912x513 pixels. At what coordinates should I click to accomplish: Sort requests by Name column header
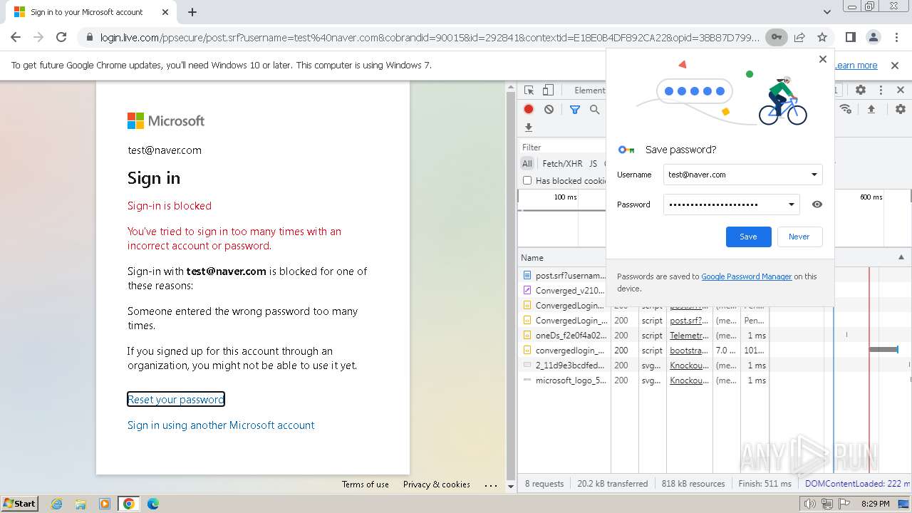(x=564, y=258)
